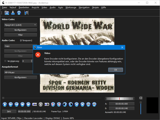The width and height of the screenshot is (160, 120).
Task: Jump to first frame
Action: click(76, 104)
